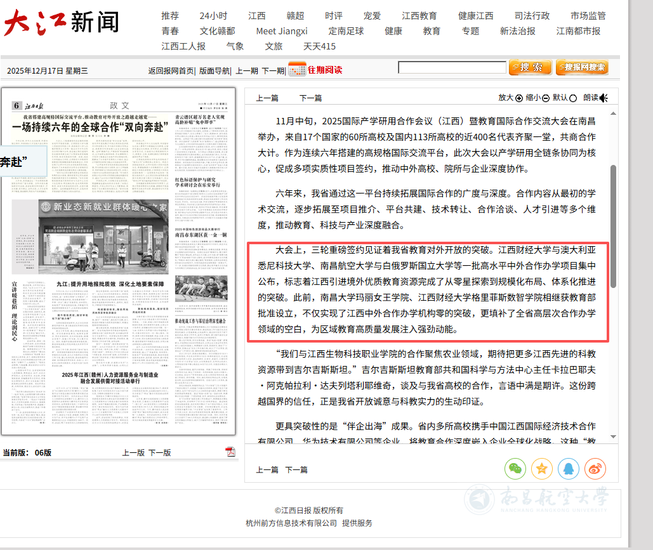
Task: Share article to Sina Weibo
Action: click(595, 469)
